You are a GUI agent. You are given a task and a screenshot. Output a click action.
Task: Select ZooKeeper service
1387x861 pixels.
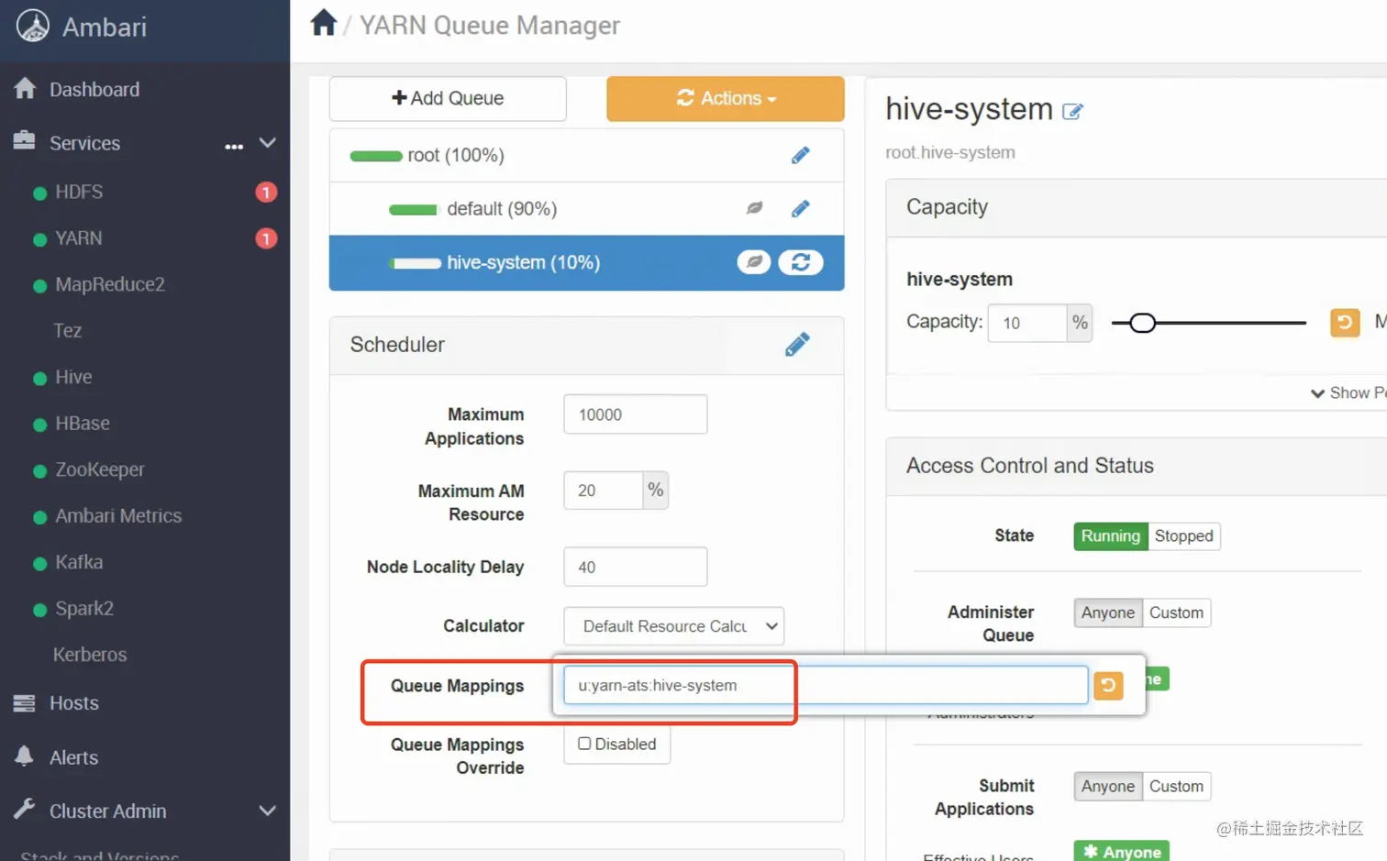100,469
